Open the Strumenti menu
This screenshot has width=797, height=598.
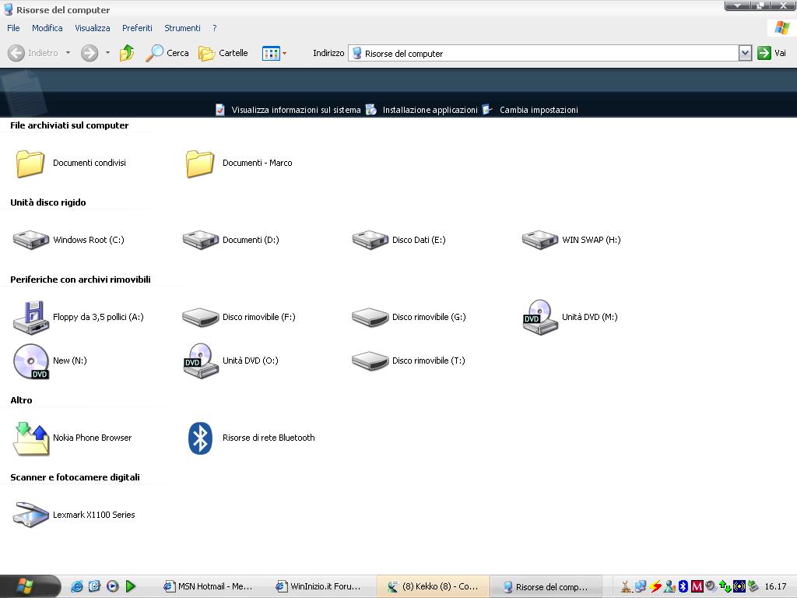click(182, 28)
